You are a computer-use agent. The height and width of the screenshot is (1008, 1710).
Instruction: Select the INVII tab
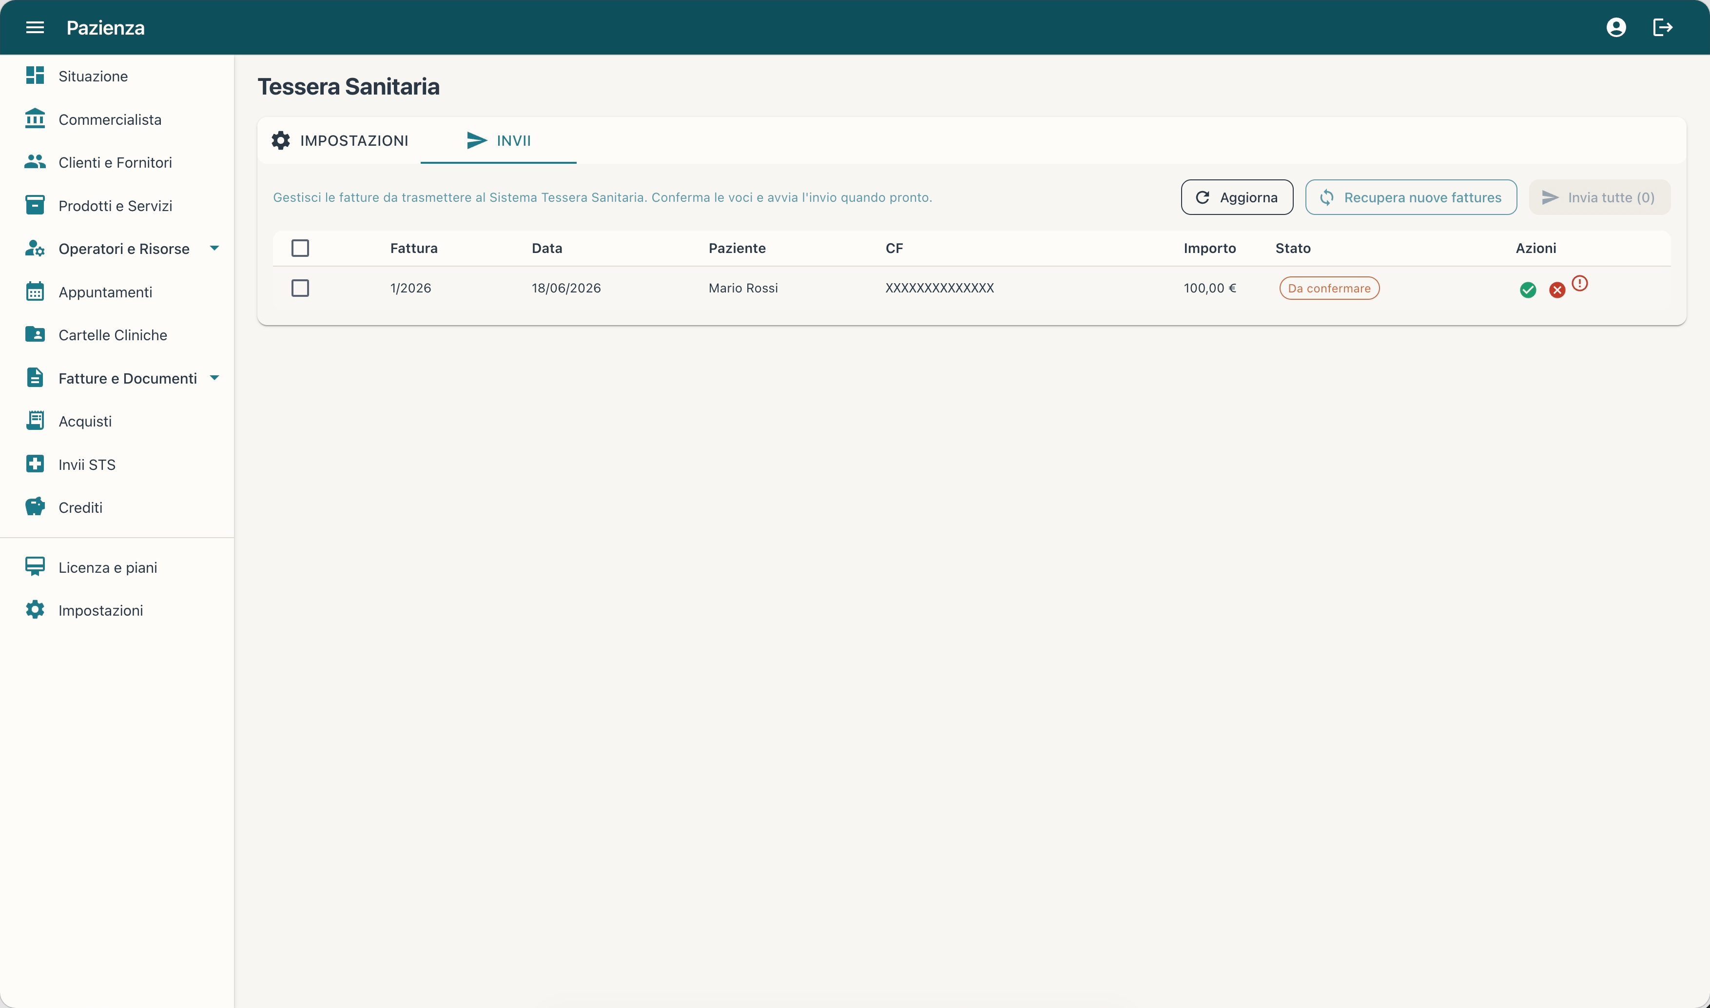499,140
